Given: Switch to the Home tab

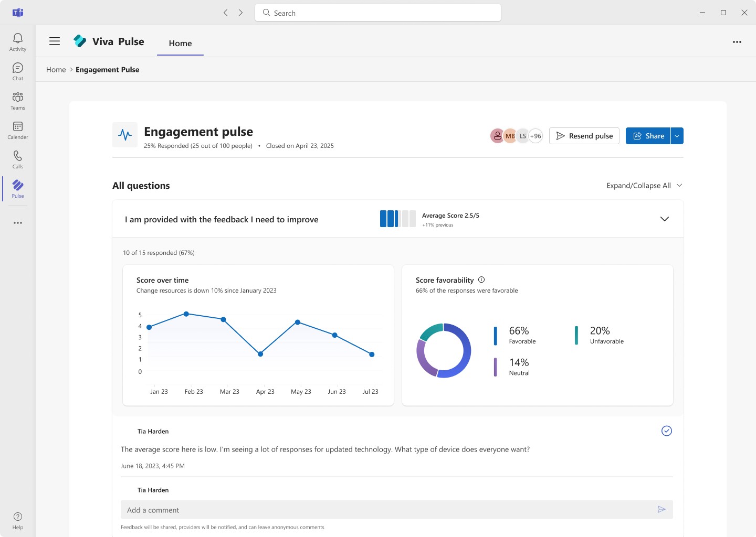Looking at the screenshot, I should pyautogui.click(x=180, y=44).
